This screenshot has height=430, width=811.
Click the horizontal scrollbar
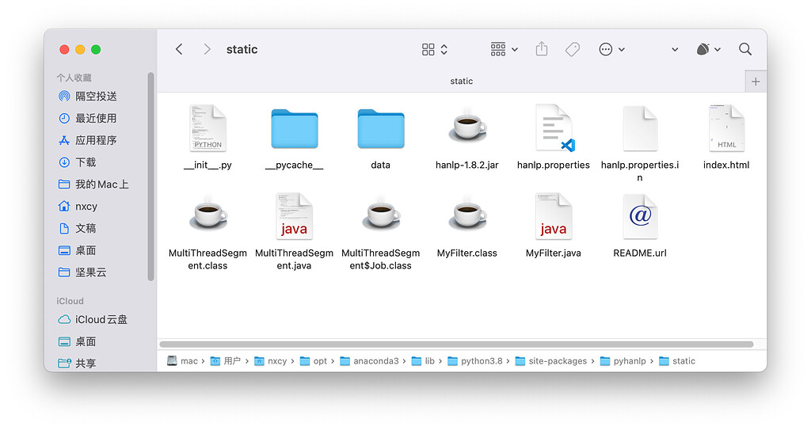click(x=456, y=344)
